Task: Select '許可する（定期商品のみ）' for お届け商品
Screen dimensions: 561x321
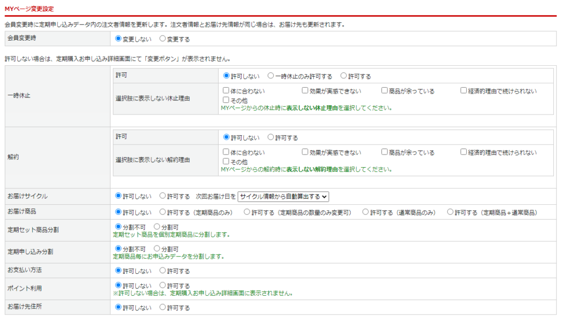Action: pos(163,212)
